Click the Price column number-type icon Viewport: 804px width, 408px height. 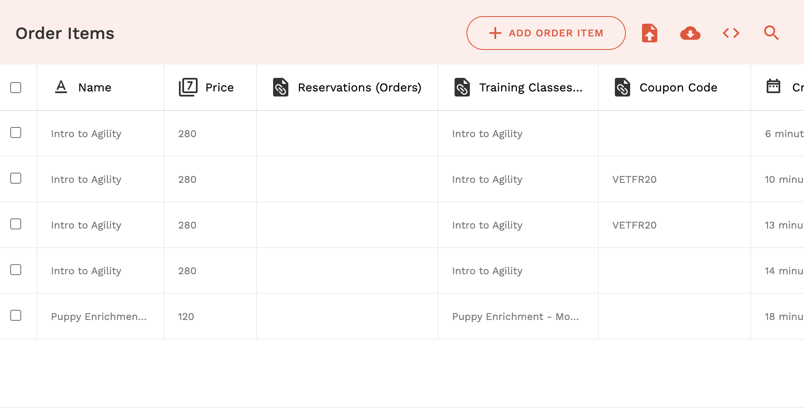(x=188, y=87)
